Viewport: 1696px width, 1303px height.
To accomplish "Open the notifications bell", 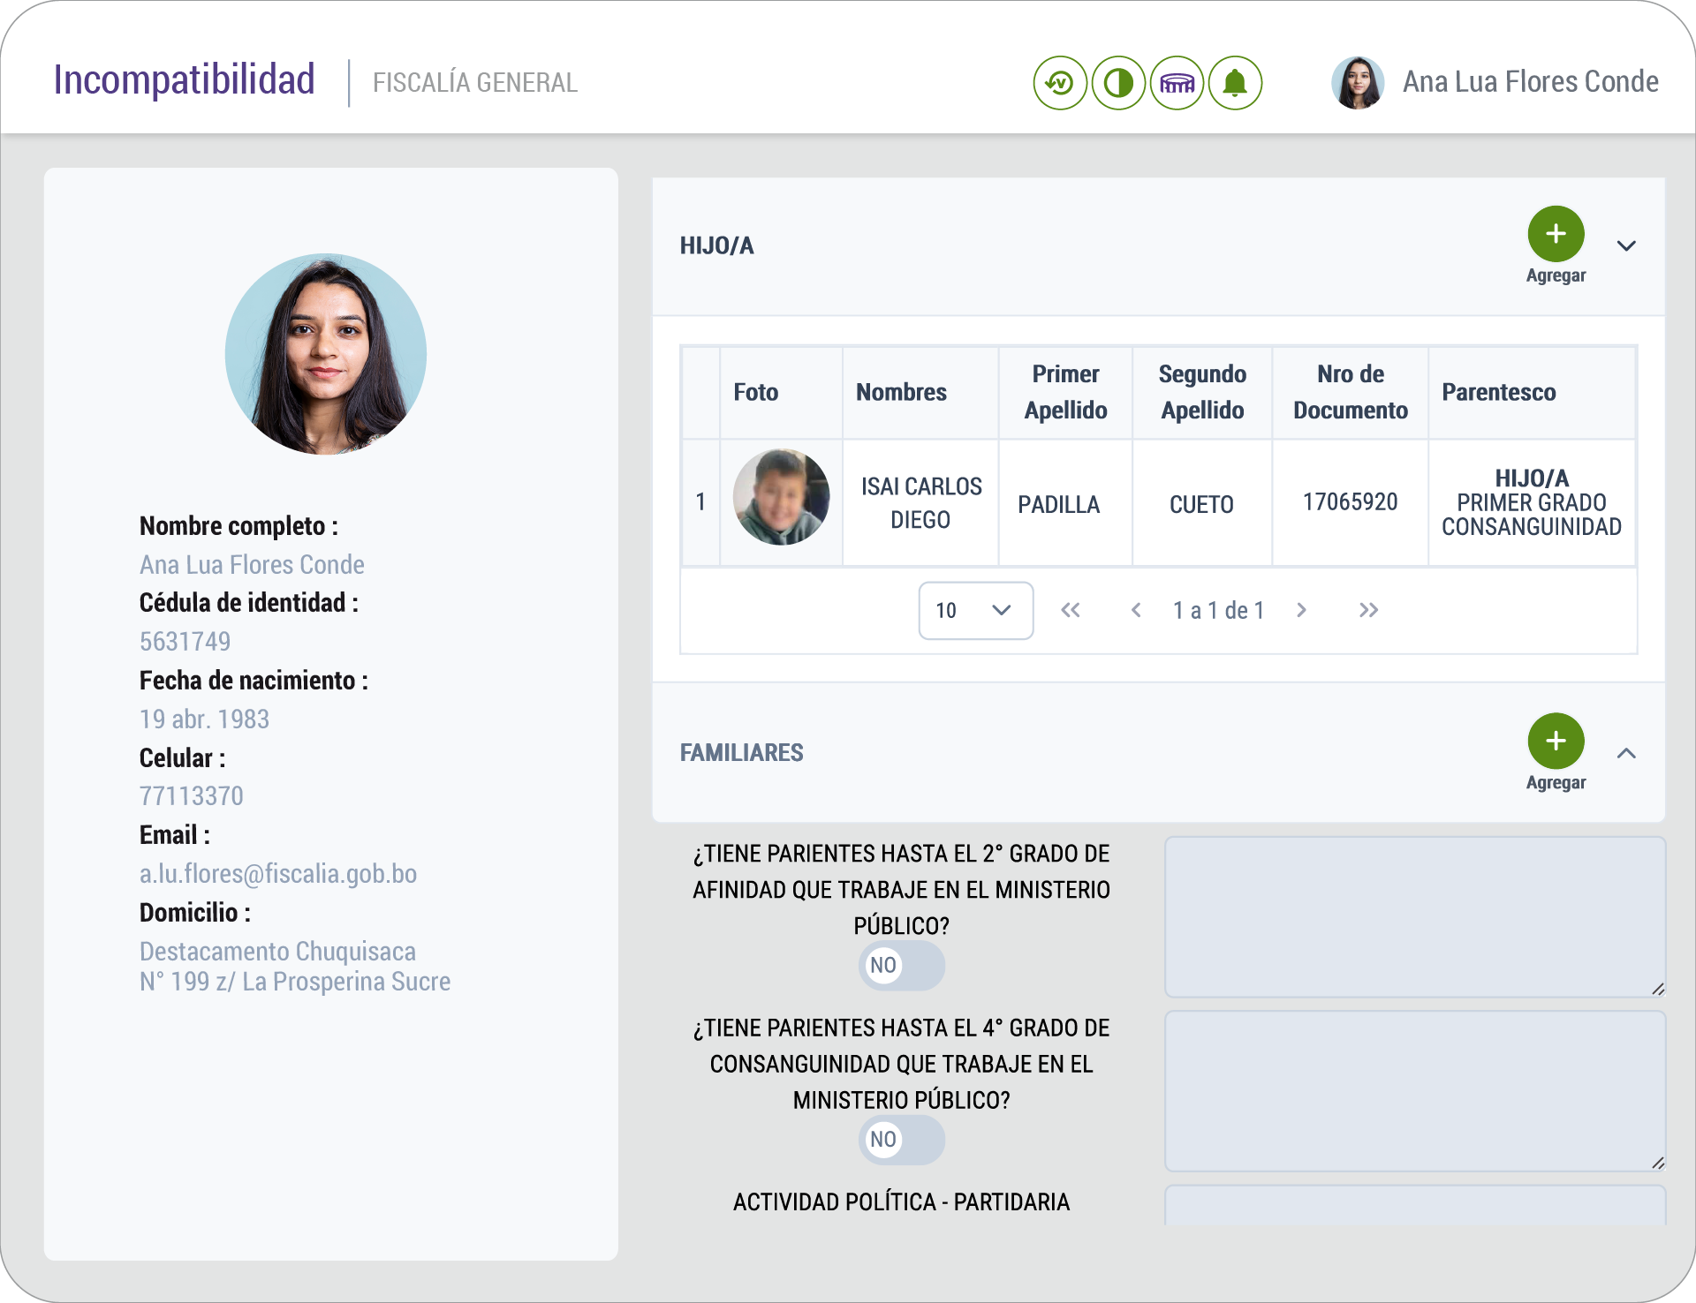I will pyautogui.click(x=1235, y=83).
